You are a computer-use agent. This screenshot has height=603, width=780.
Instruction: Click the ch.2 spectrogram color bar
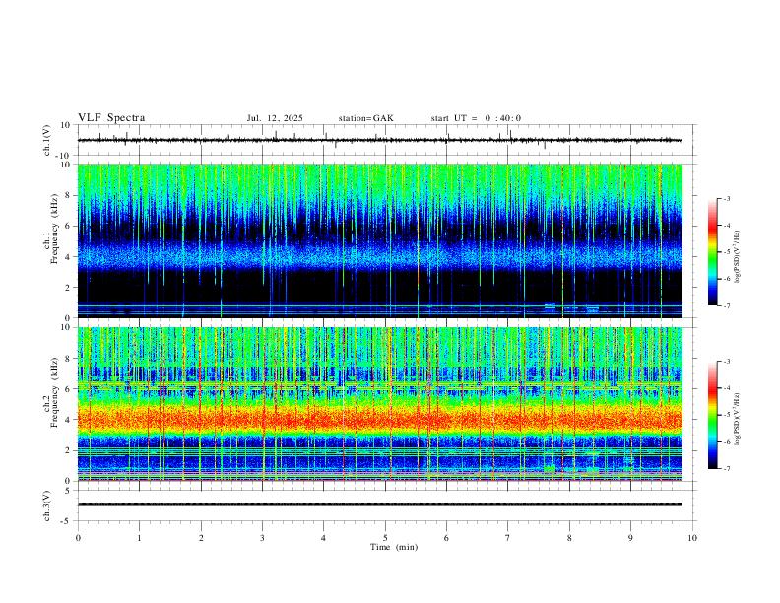[x=712, y=415]
